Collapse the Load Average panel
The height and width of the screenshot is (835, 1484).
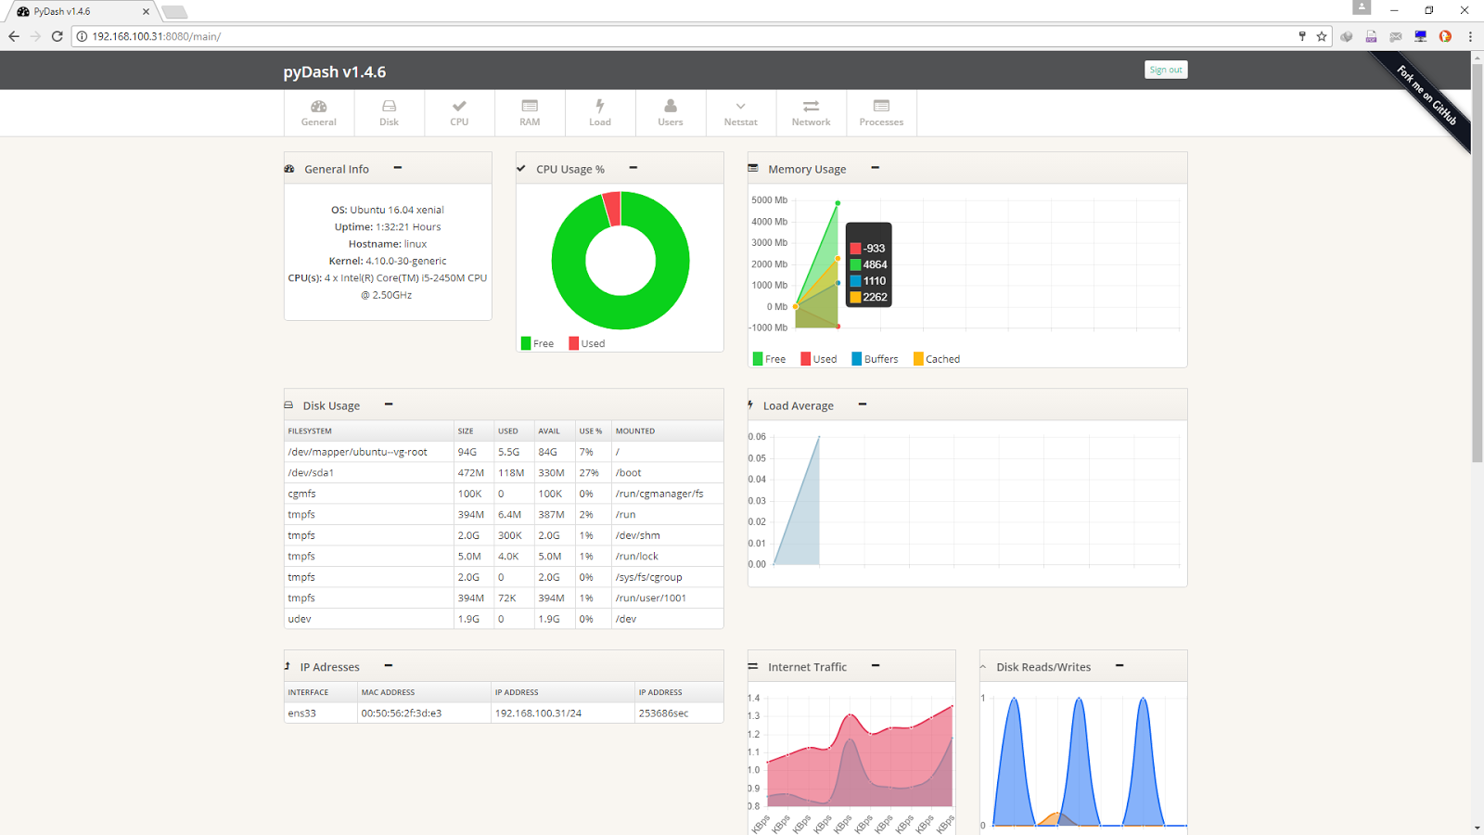click(x=862, y=405)
